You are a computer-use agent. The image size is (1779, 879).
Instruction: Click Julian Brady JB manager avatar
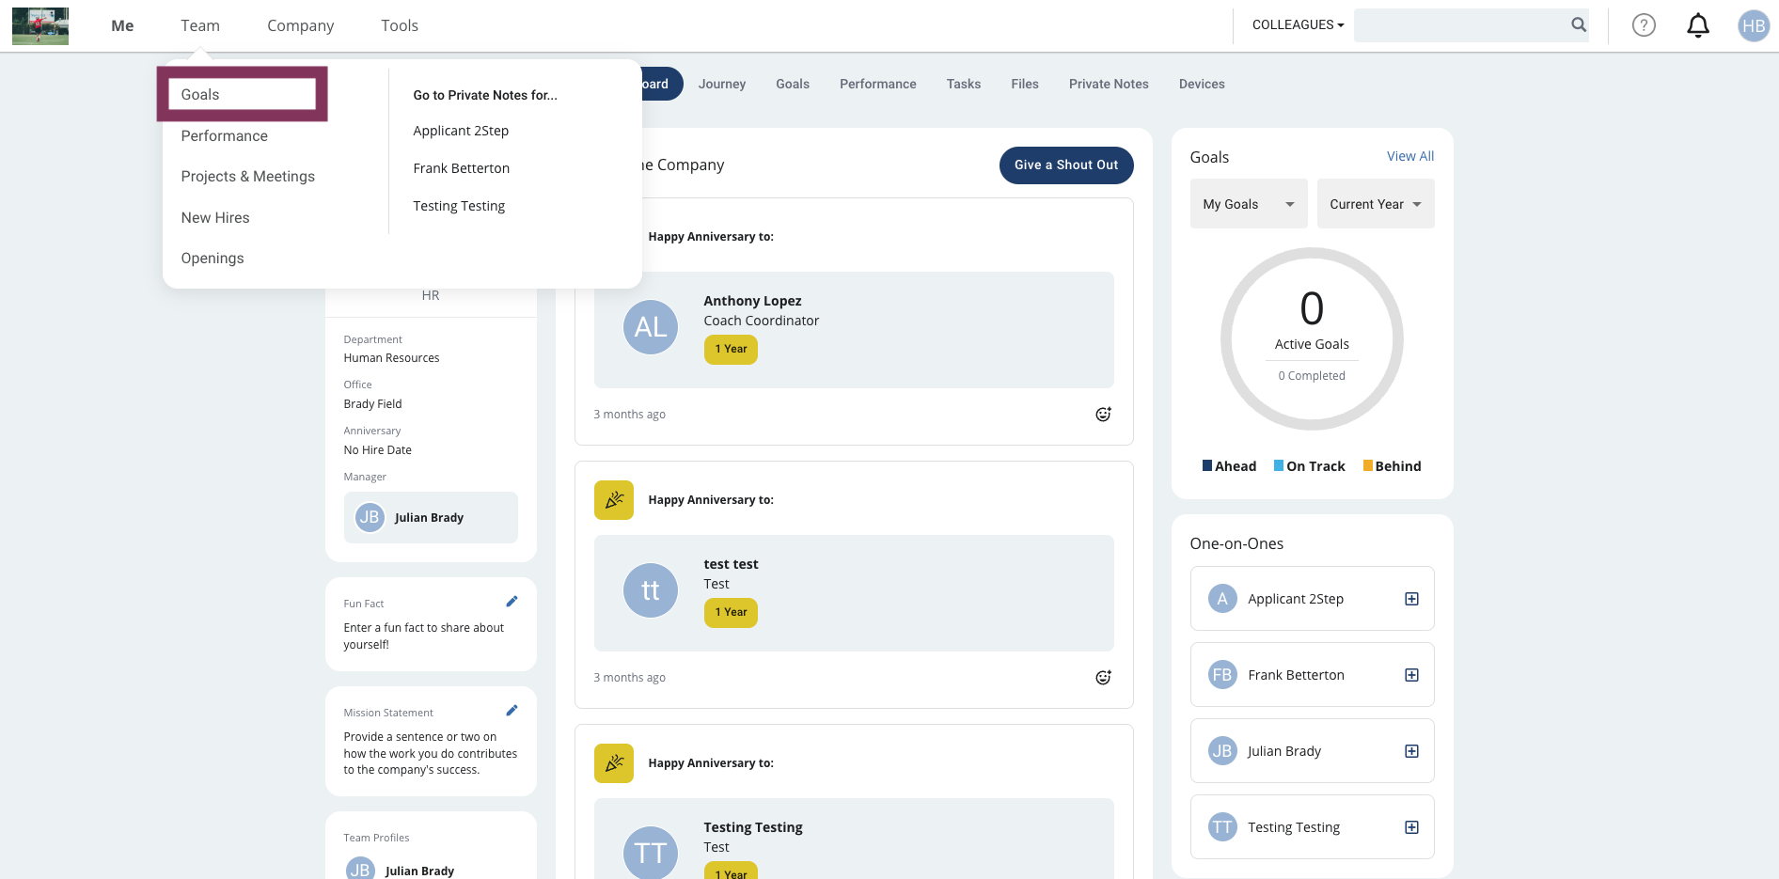pyautogui.click(x=370, y=517)
